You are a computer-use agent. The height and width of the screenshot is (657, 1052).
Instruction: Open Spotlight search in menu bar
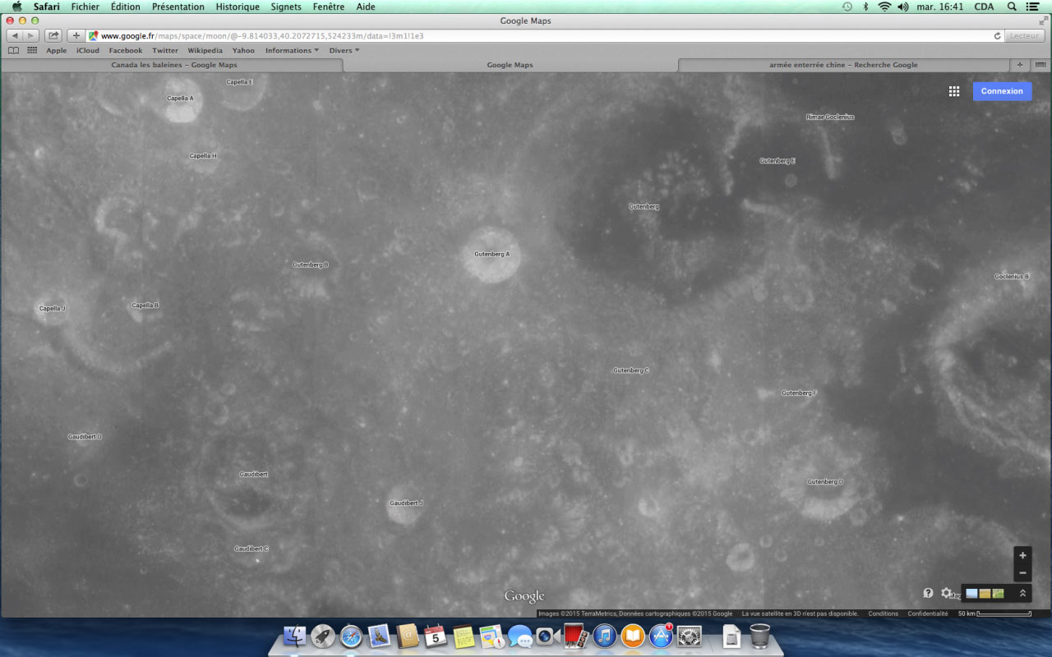coord(1012,7)
